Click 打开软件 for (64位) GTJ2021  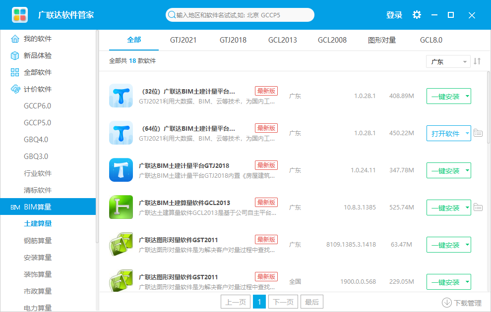point(445,133)
